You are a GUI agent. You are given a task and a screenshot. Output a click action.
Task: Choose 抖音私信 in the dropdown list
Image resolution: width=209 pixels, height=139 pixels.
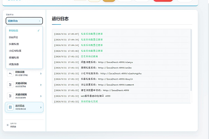coord(24,44)
